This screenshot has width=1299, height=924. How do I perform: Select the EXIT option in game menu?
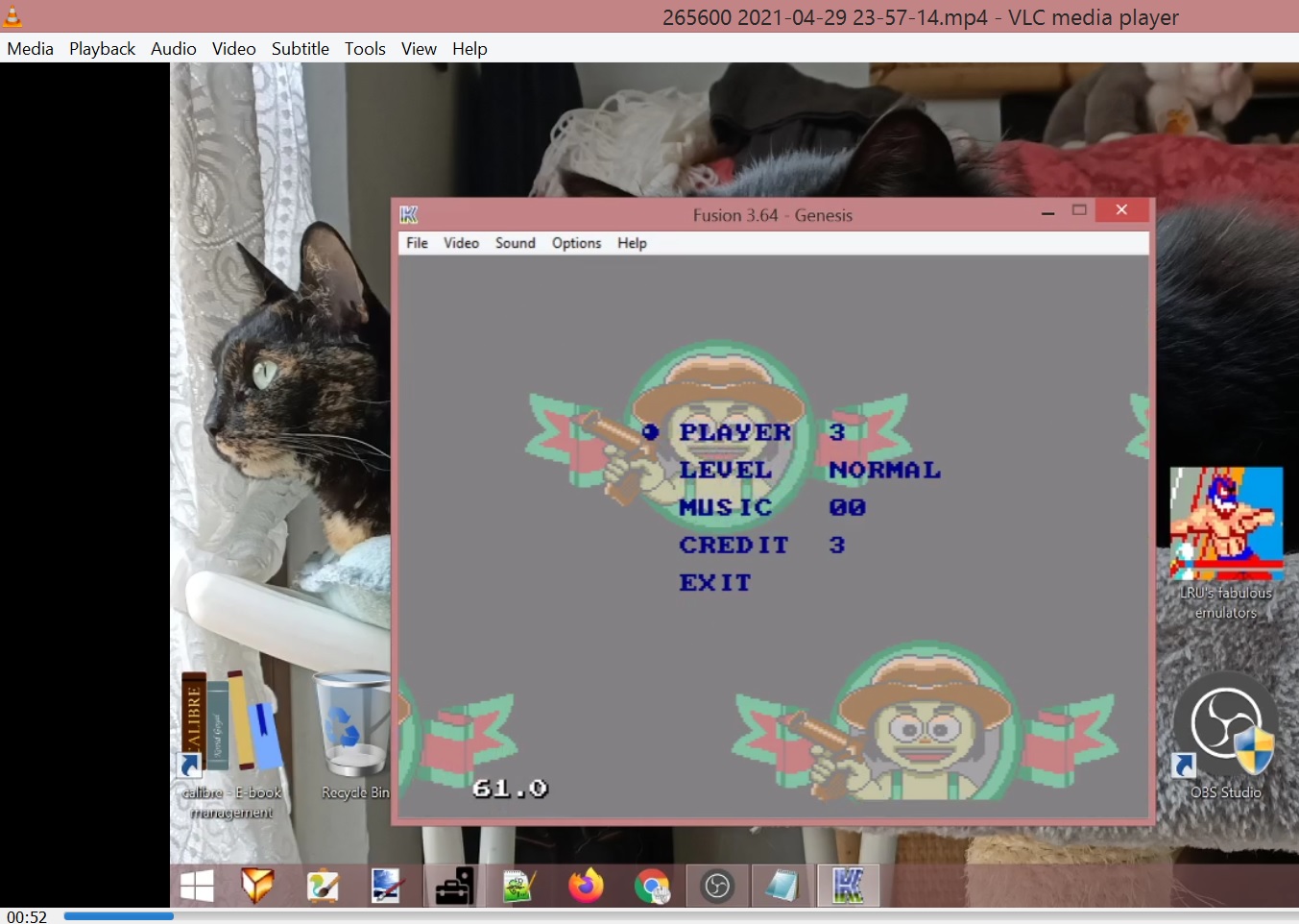click(x=715, y=582)
